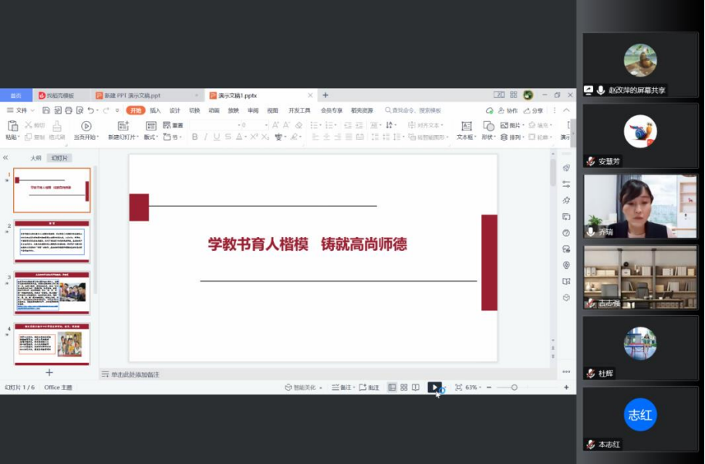Open the 插入 (Insert) ribbon tab
The width and height of the screenshot is (705, 464).
tap(155, 110)
